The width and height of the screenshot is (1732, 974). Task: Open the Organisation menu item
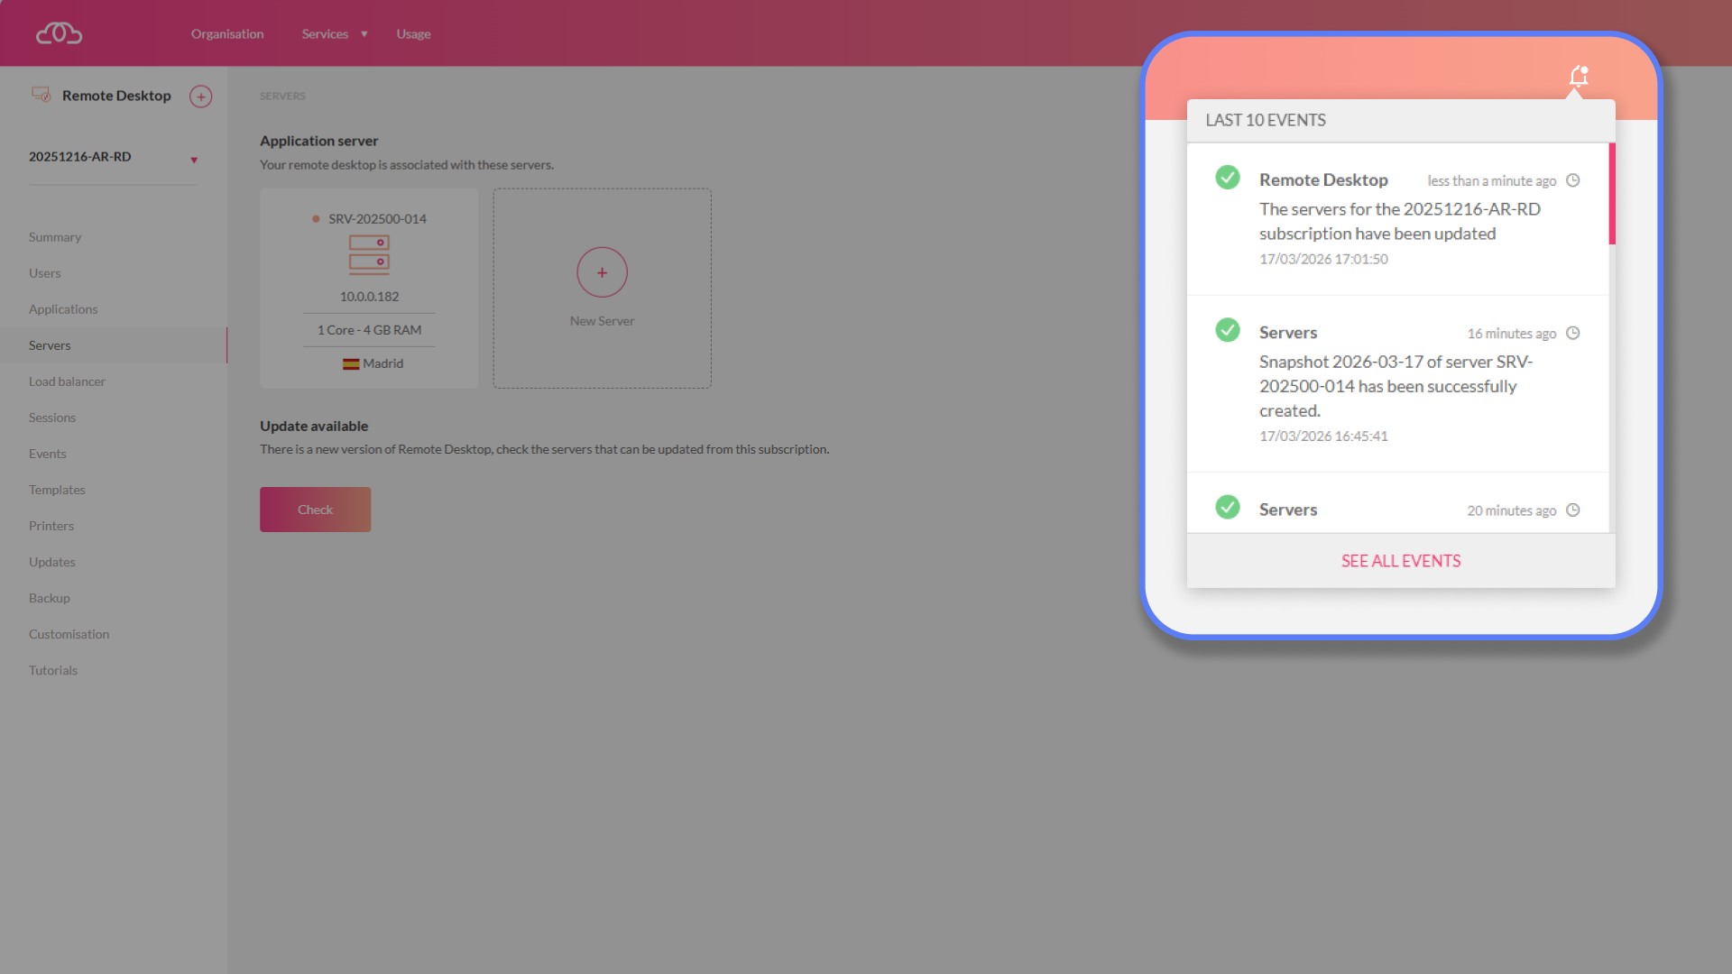227,34
